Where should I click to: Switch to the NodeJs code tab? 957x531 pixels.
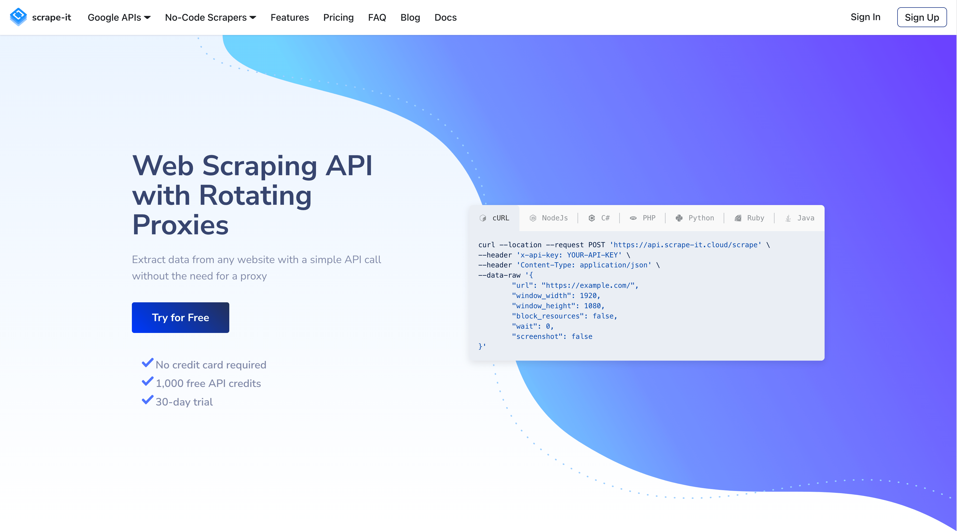point(548,218)
